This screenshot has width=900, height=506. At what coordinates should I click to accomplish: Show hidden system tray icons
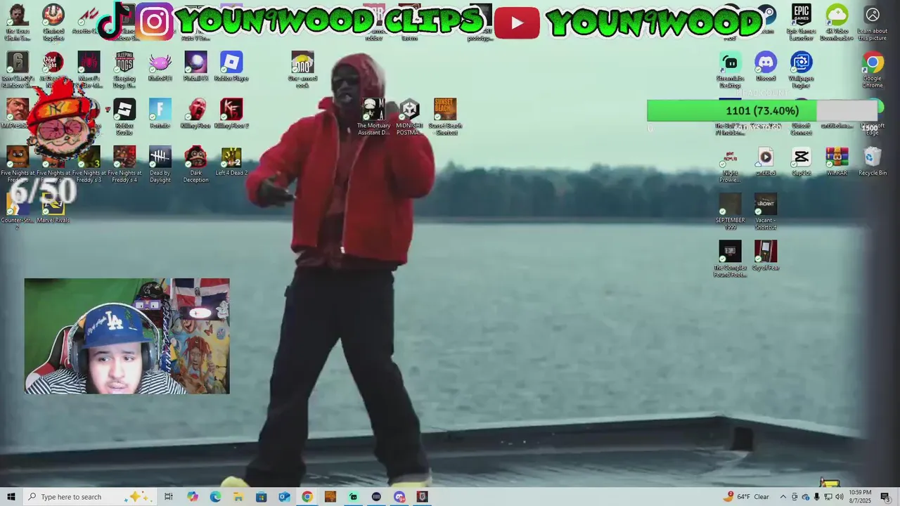[x=783, y=497]
